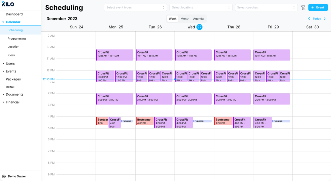331x181 pixels.
Task: Open Friday 2:00 PM CrossFit event
Action: coord(272,99)
